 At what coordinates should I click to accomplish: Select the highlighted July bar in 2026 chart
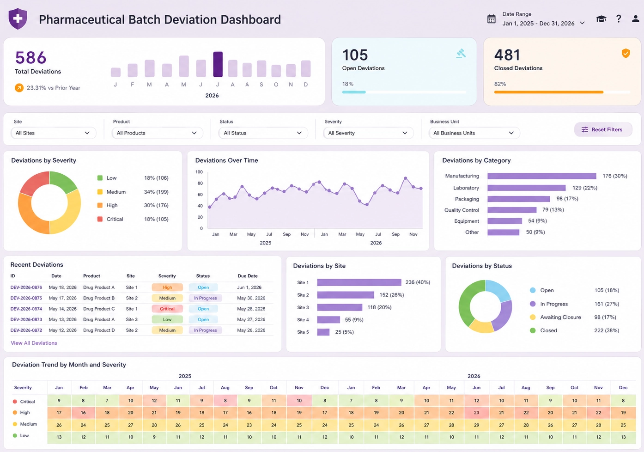[x=218, y=64]
